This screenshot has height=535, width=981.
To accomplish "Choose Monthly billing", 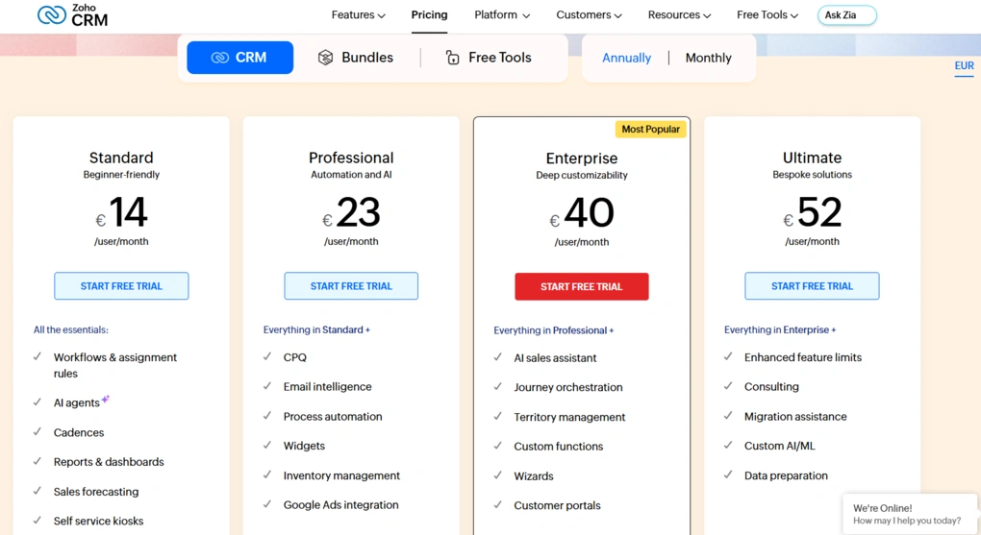I will click(x=708, y=59).
